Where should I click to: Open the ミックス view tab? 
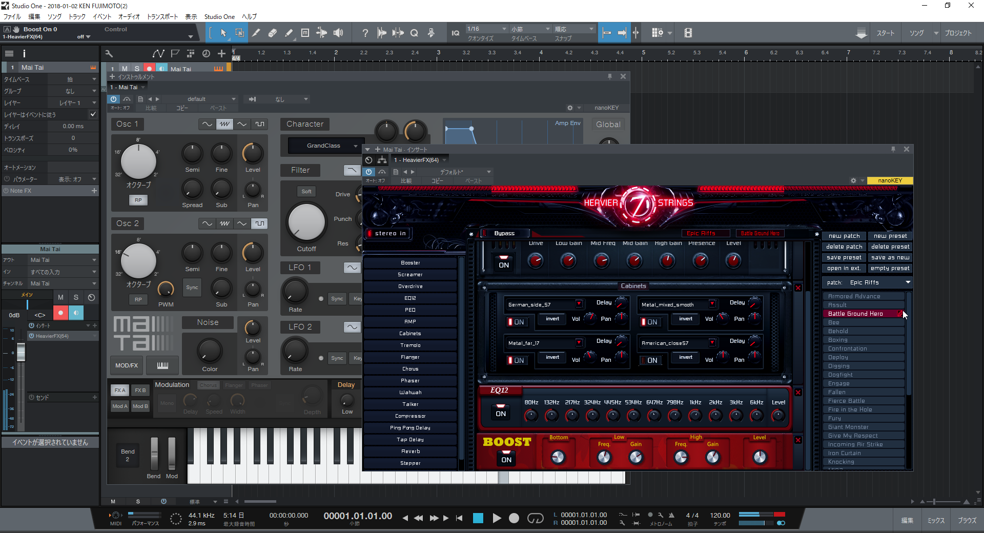click(935, 520)
